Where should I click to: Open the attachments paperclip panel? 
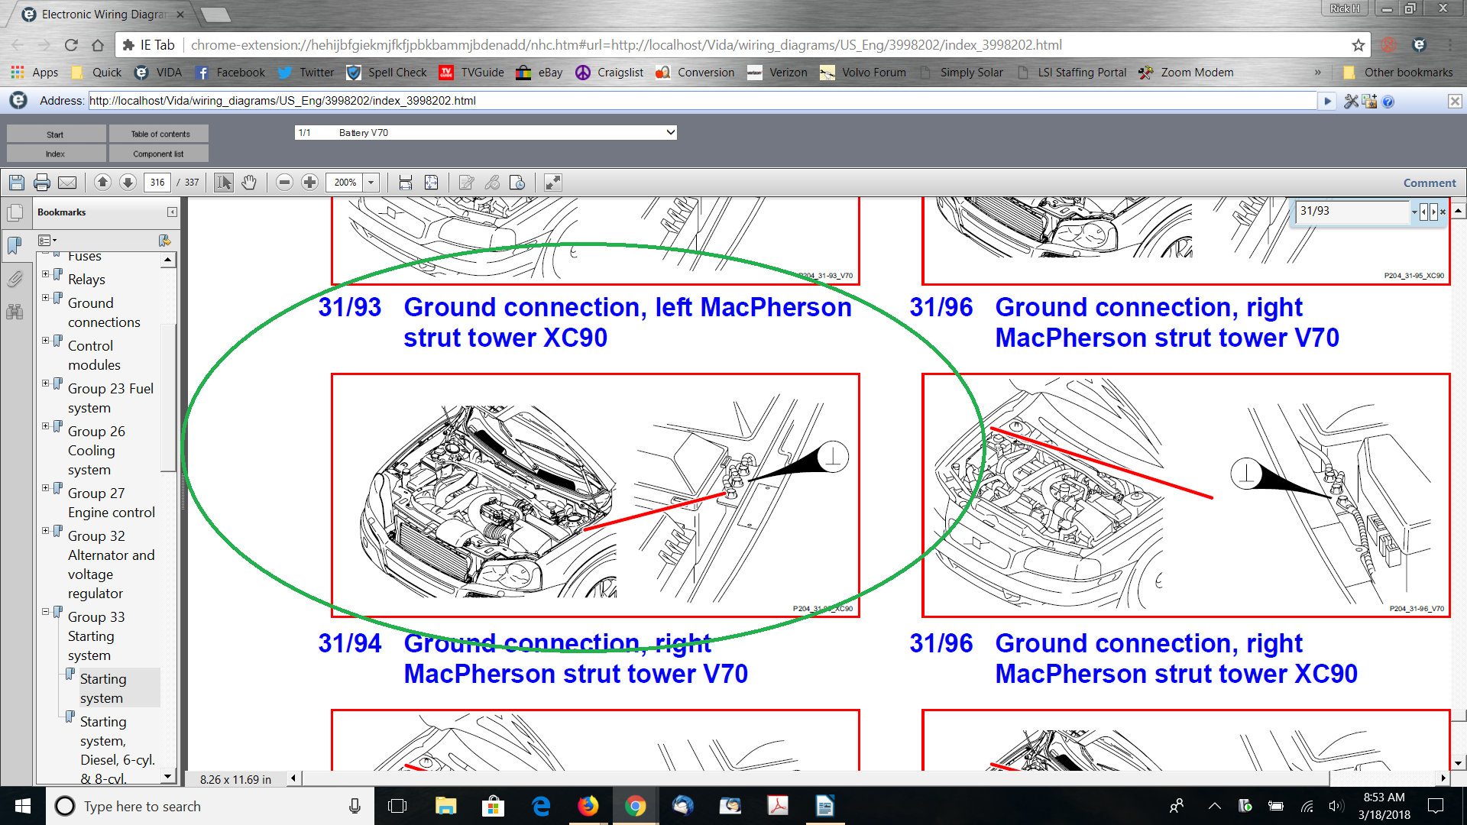[x=15, y=279]
